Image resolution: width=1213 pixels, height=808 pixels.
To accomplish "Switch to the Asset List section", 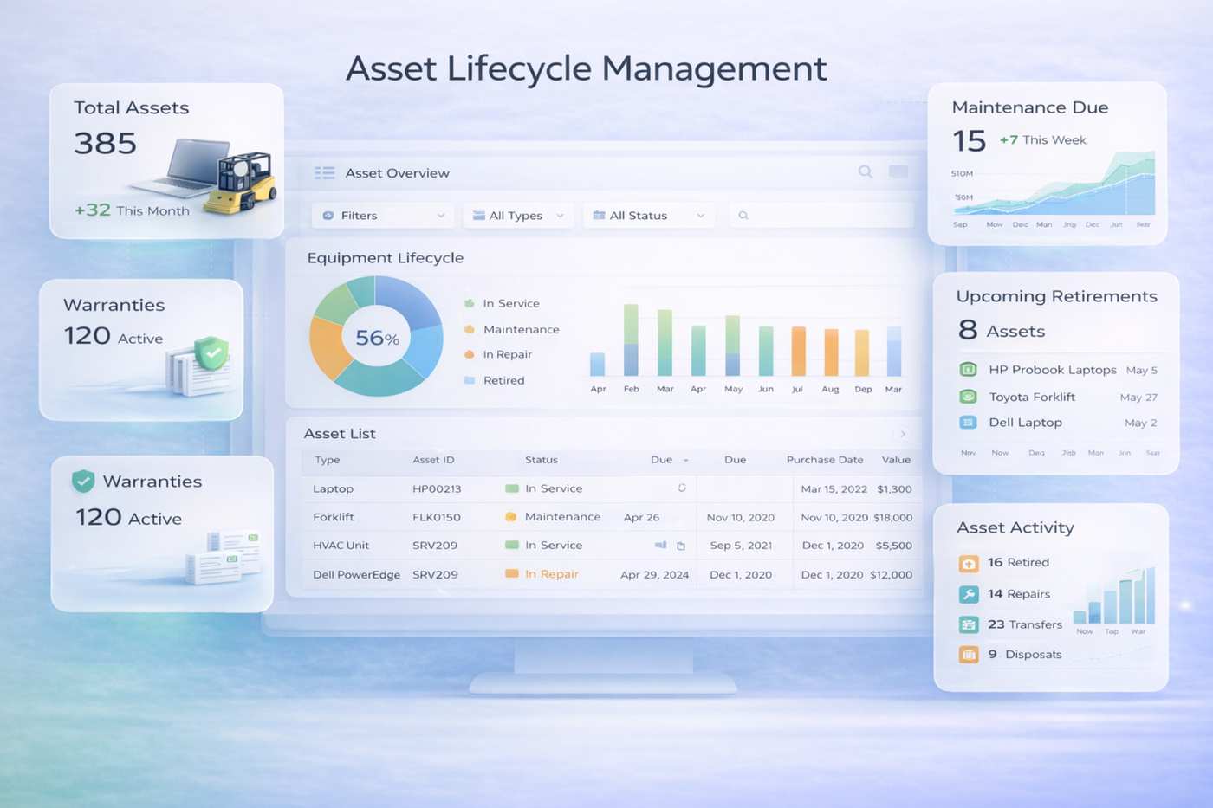I will (x=338, y=433).
